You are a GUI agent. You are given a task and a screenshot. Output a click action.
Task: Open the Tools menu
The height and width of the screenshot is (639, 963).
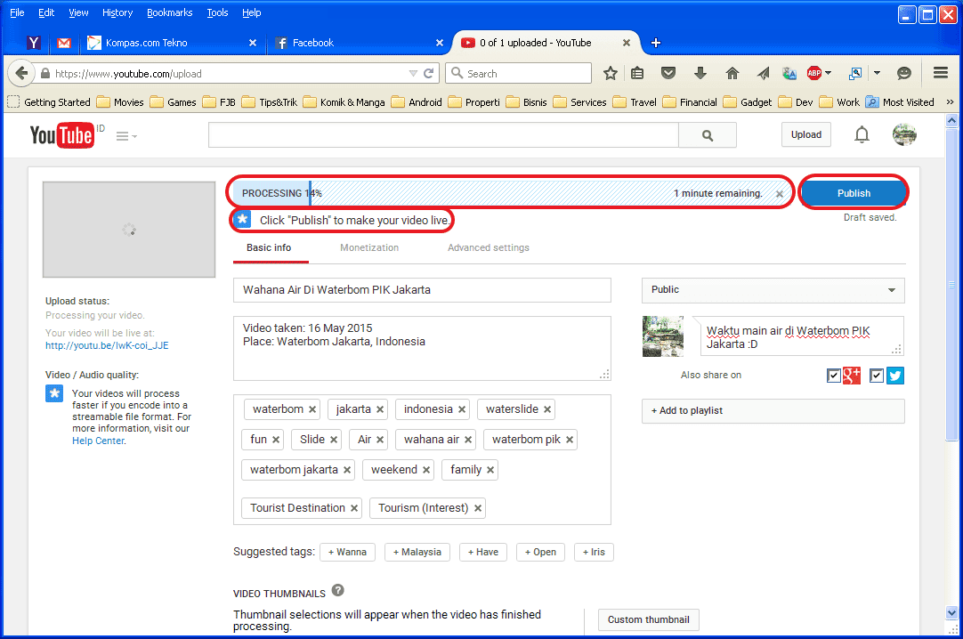217,12
